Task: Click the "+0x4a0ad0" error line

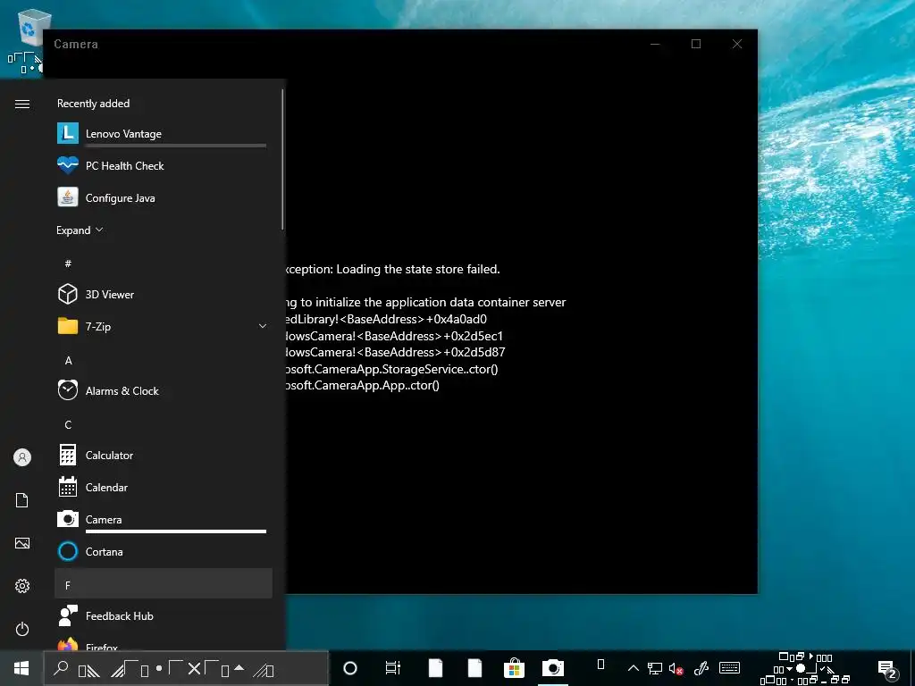Action: pyautogui.click(x=457, y=319)
